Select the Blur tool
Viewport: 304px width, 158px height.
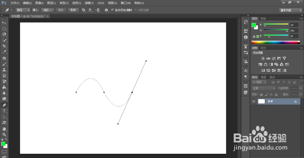click(4, 93)
